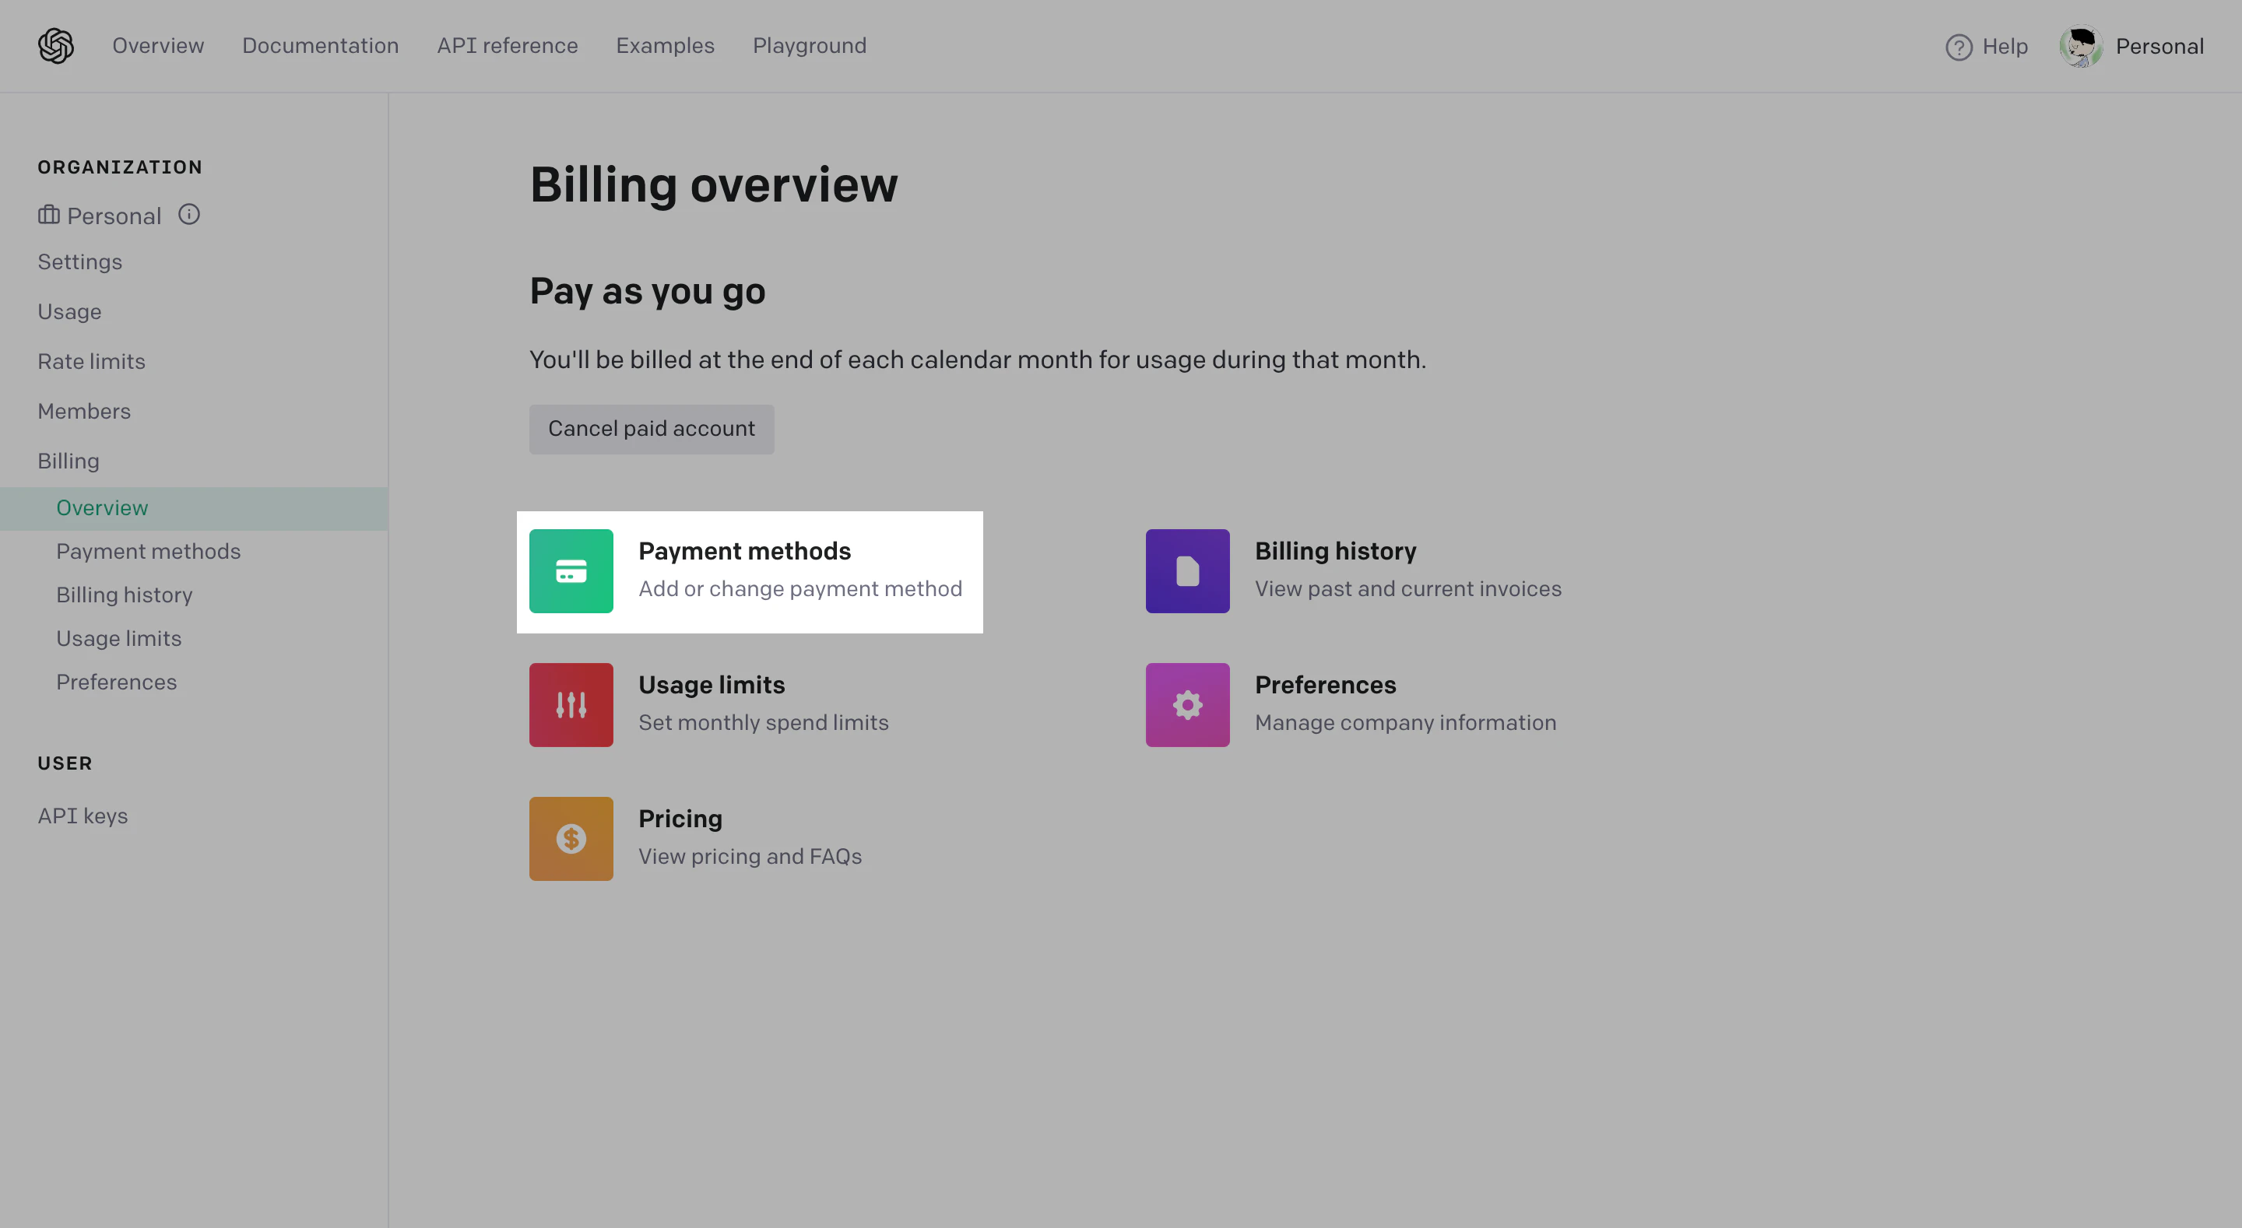2242x1228 pixels.
Task: Open the Billing history card title
Action: [x=1336, y=551]
